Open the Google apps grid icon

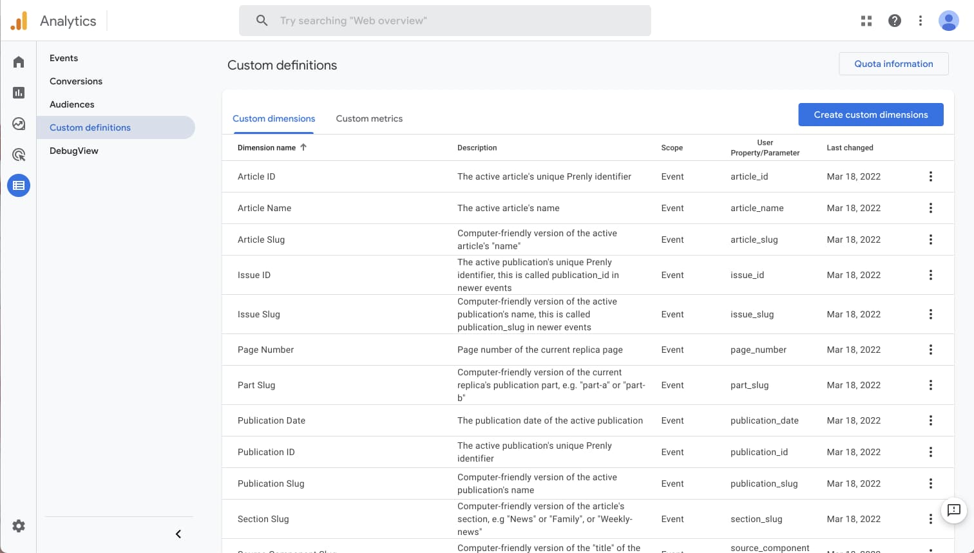(866, 21)
